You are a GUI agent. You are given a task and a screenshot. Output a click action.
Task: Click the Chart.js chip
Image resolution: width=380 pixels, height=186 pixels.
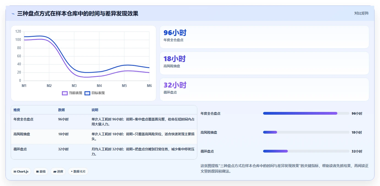[x=21, y=171]
